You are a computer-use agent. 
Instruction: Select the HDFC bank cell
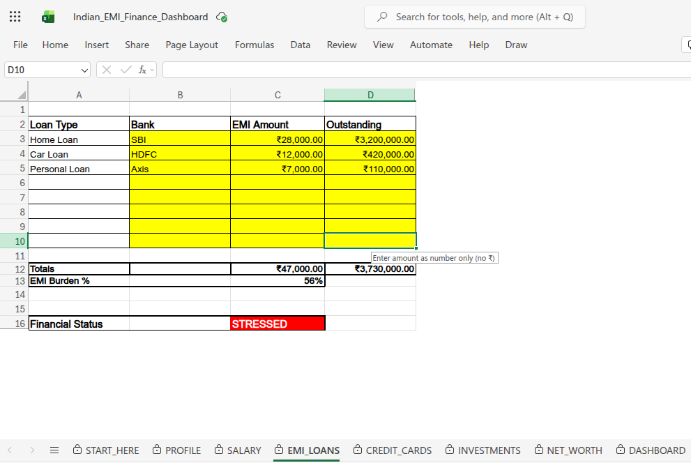tap(180, 153)
